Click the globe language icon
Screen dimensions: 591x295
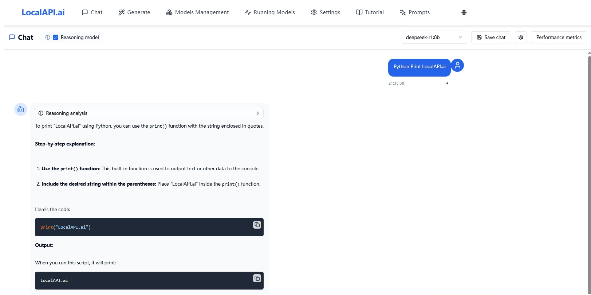click(x=464, y=12)
